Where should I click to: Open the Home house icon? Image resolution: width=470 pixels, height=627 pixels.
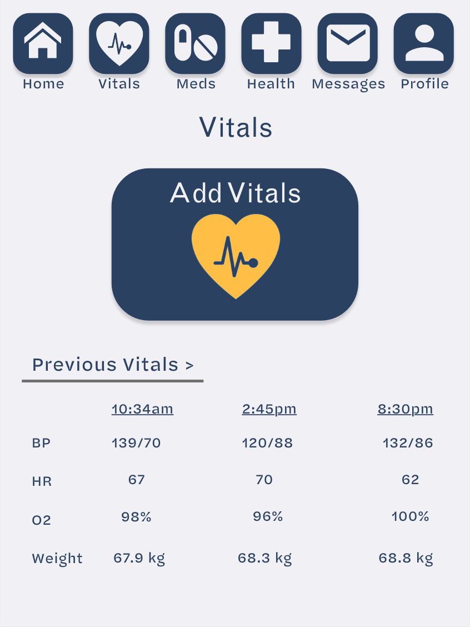[43, 43]
